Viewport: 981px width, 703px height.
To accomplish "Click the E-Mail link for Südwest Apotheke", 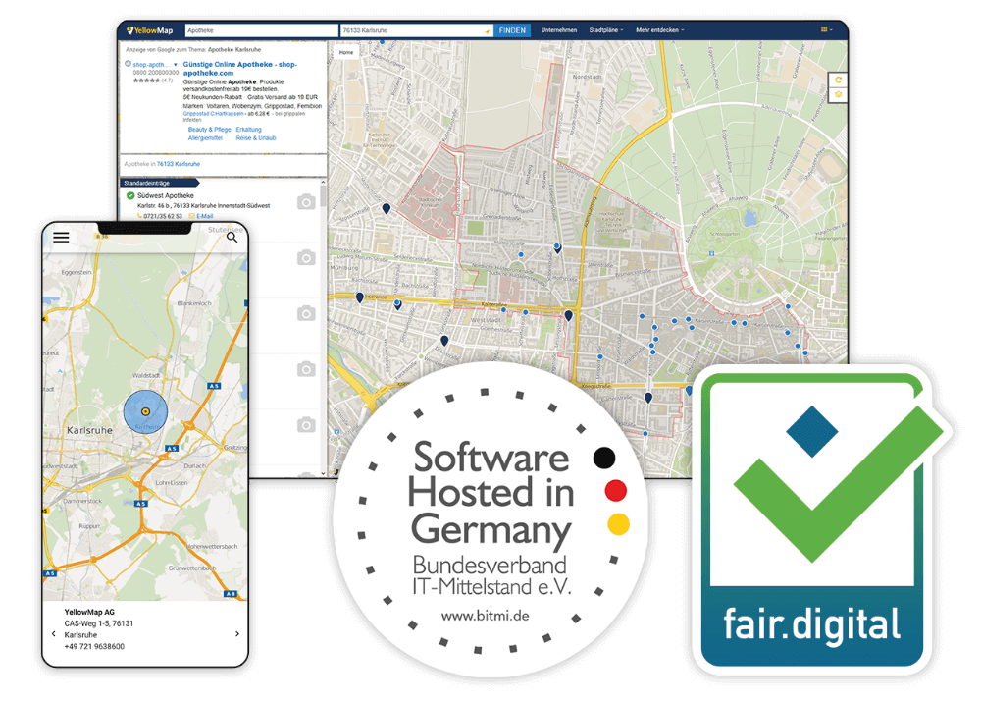I will [x=205, y=216].
